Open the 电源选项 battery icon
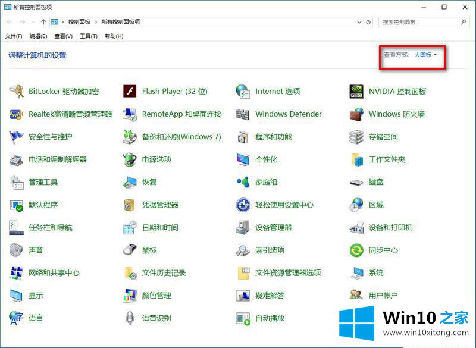The height and width of the screenshot is (348, 476). (130, 159)
